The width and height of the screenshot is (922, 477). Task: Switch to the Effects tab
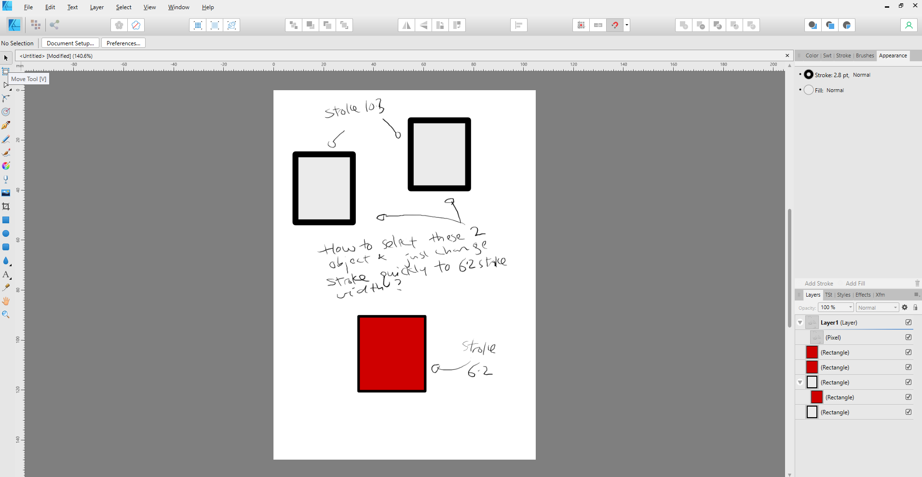863,295
